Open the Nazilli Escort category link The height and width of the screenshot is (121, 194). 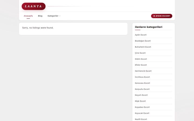(x=141, y=119)
